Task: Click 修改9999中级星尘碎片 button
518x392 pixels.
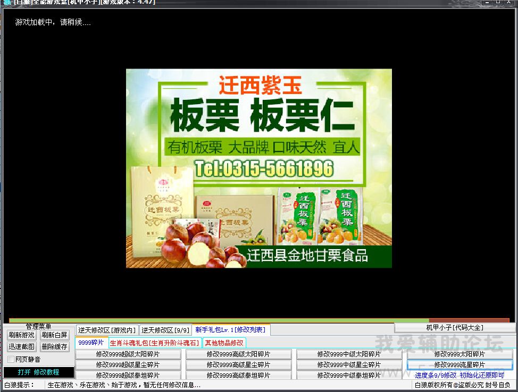Action: [x=349, y=364]
